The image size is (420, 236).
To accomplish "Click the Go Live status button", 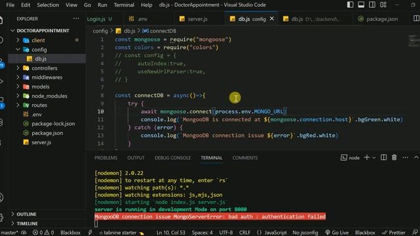I will pos(337,233).
